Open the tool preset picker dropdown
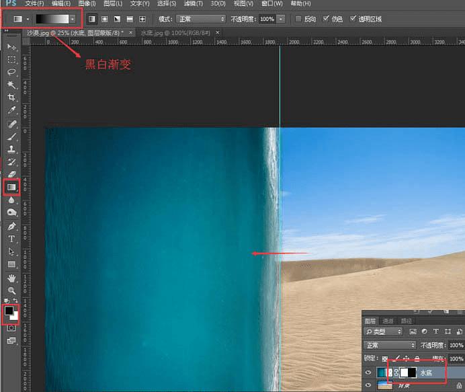 tap(28, 19)
